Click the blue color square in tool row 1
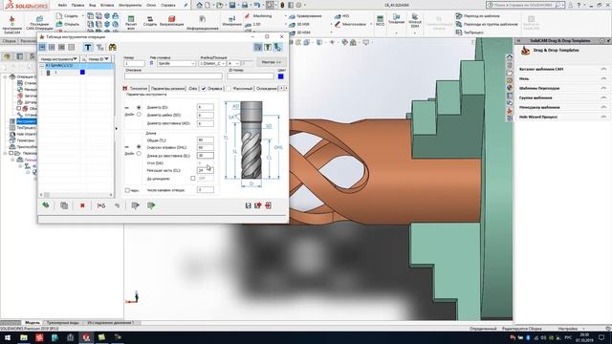This screenshot has height=344, width=612. pyautogui.click(x=82, y=73)
